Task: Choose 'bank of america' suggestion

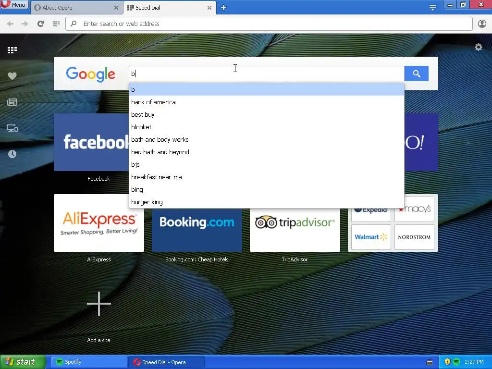Action: (x=266, y=102)
